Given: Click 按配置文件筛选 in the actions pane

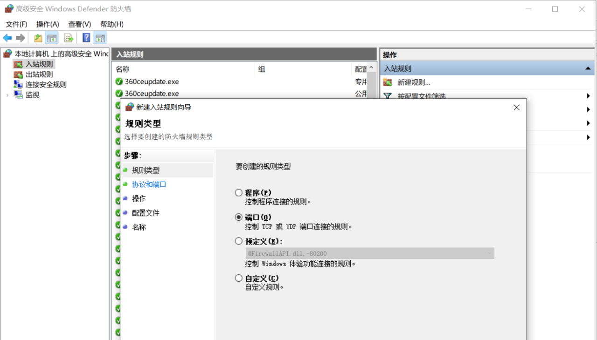Looking at the screenshot, I should pos(422,96).
